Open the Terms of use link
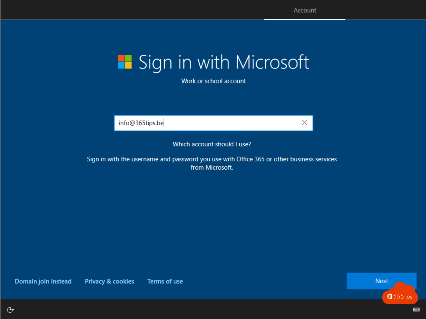The height and width of the screenshot is (319, 426). point(165,281)
